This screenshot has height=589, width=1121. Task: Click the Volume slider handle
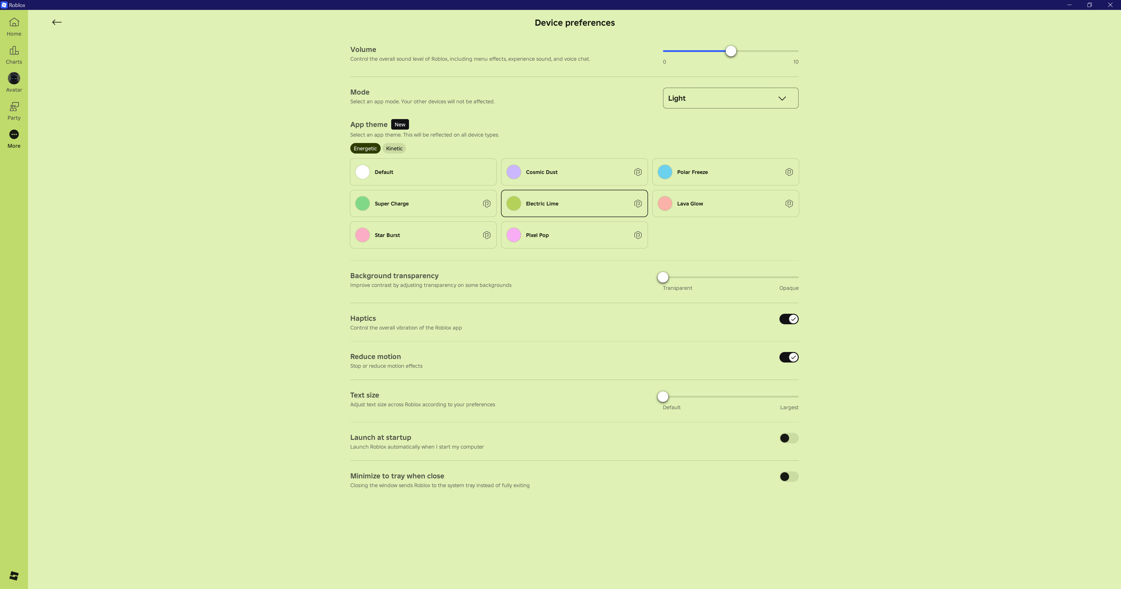[x=731, y=51]
